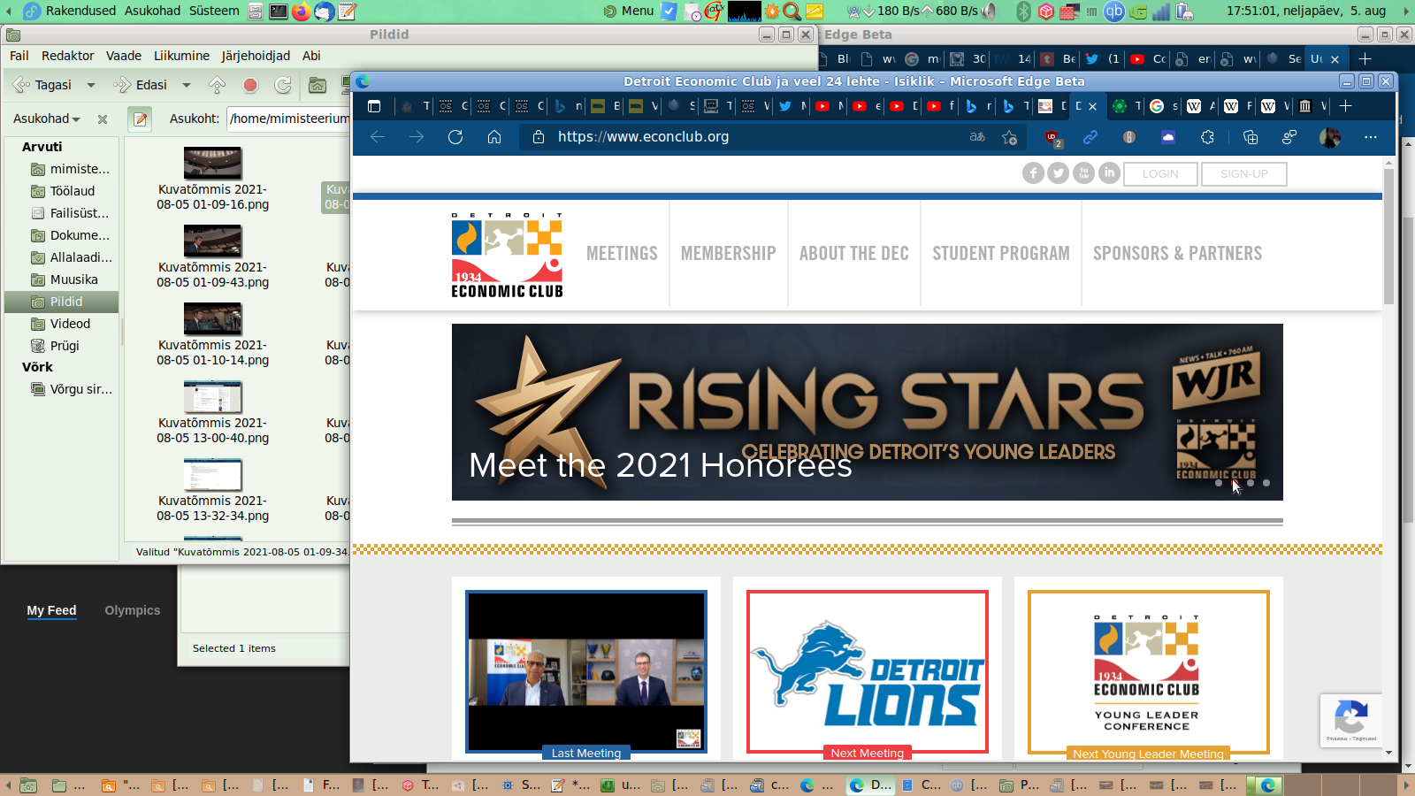This screenshot has height=796, width=1415.
Task: Click the Asukoht location path field
Action: coord(289,119)
